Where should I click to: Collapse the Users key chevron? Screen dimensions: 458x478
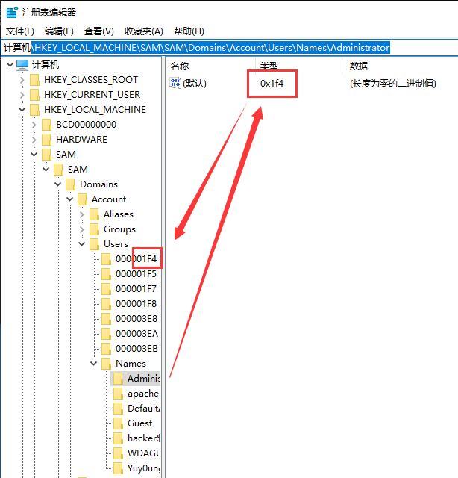[x=81, y=244]
